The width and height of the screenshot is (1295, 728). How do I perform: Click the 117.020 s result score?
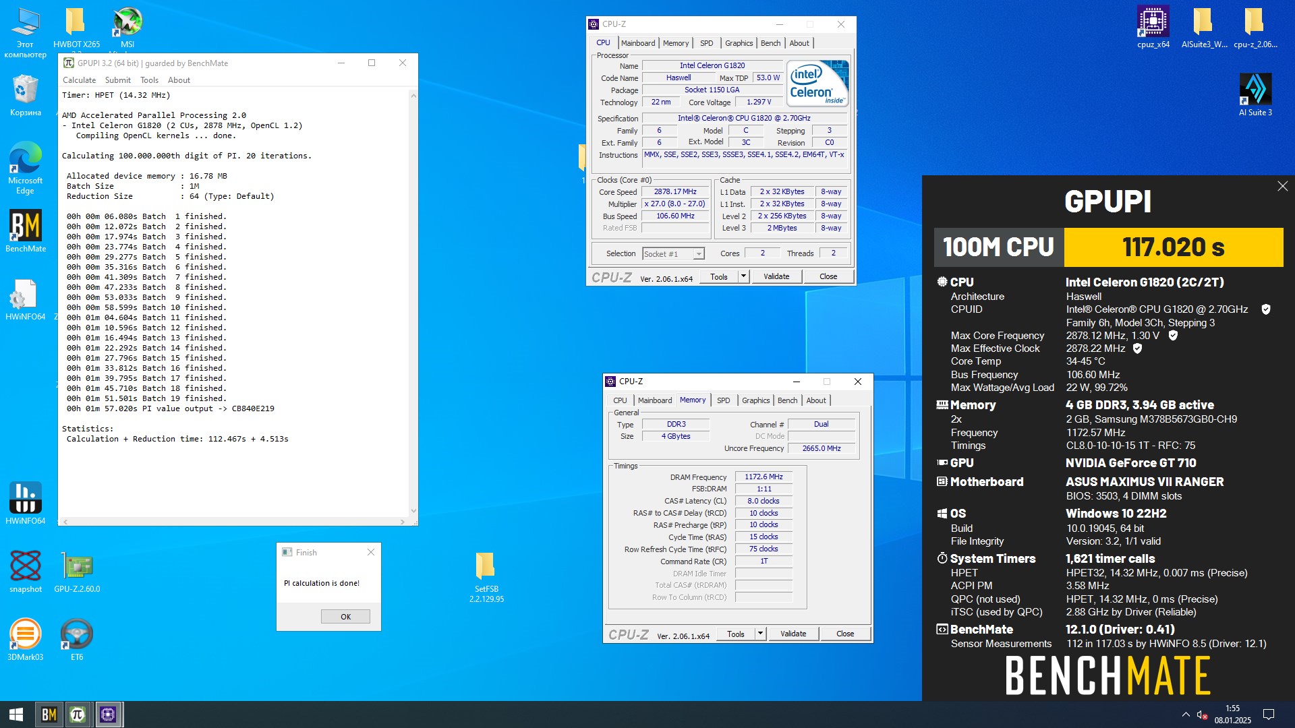coord(1174,247)
